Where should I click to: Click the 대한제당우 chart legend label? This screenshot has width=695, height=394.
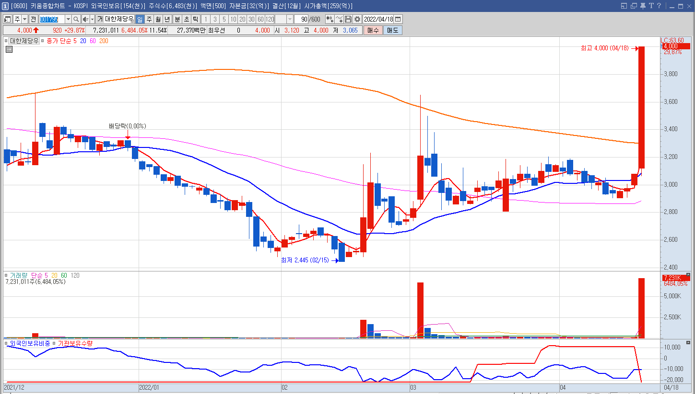(x=24, y=41)
